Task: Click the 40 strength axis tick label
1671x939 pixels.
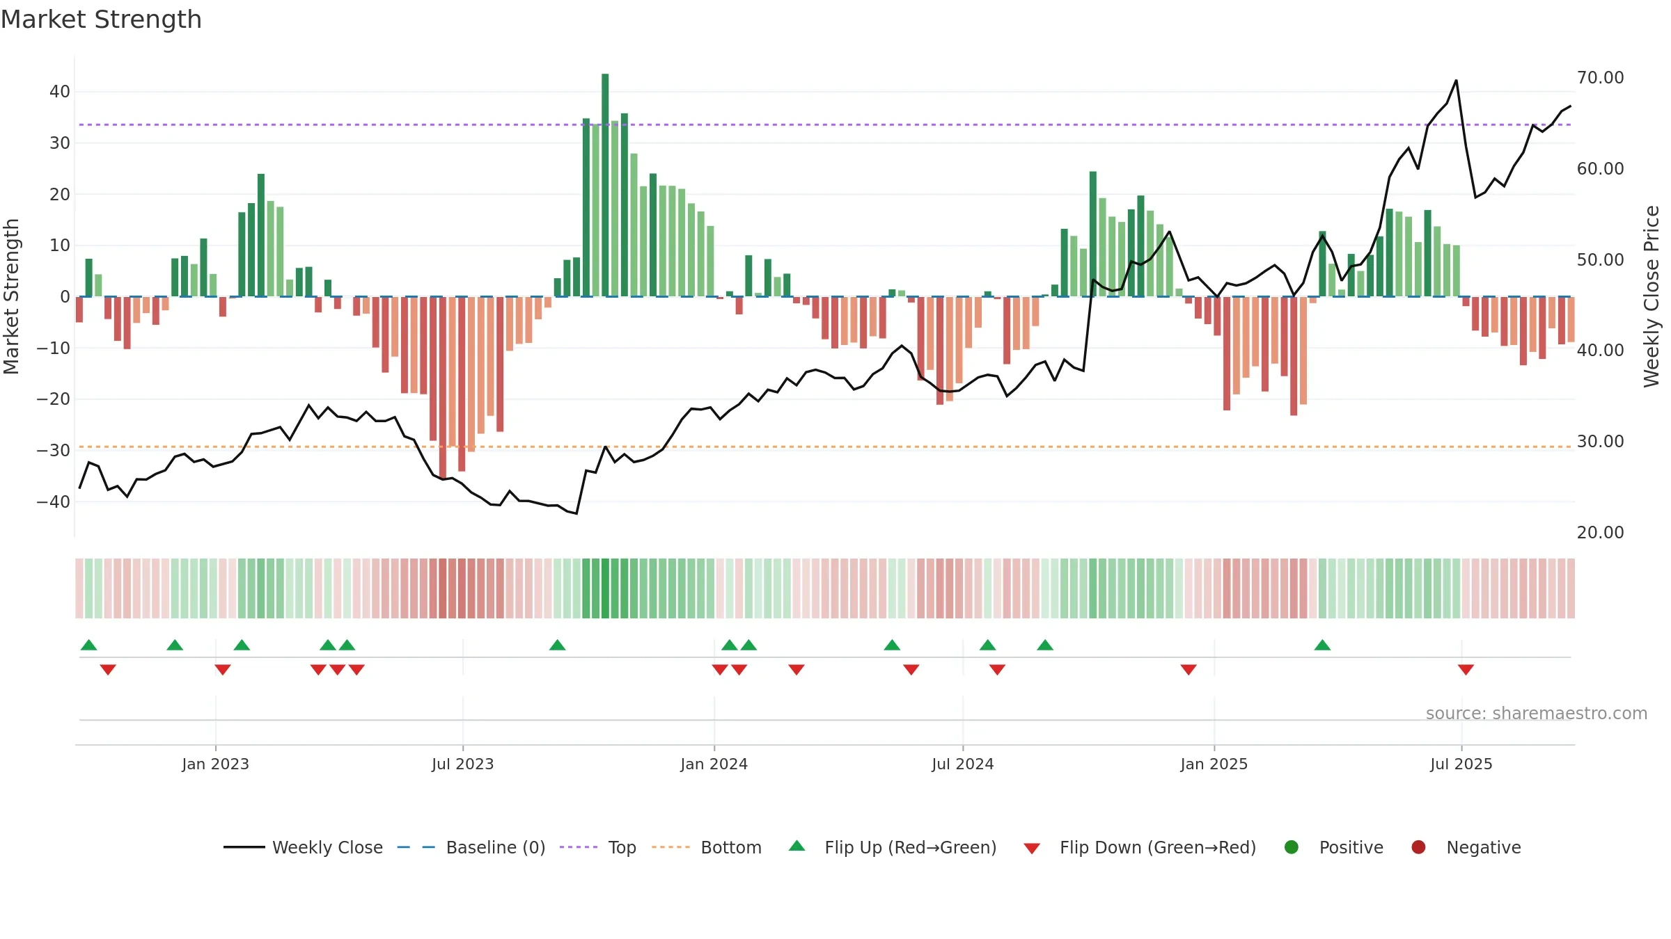Action: [60, 91]
